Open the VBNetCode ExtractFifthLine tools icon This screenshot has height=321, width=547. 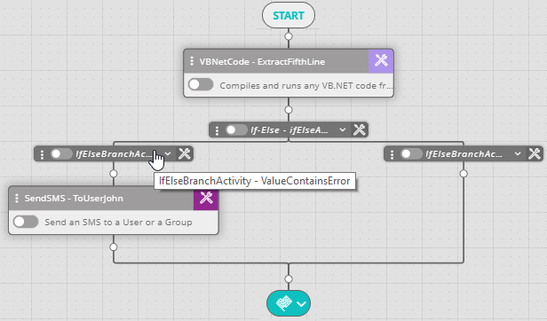381,61
